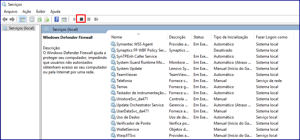The image size is (300, 140).
Task: Open the Ação menu
Action: coord(27,12)
